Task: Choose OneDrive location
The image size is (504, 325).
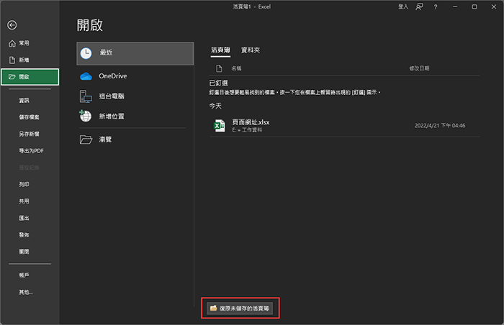Action: click(x=135, y=76)
